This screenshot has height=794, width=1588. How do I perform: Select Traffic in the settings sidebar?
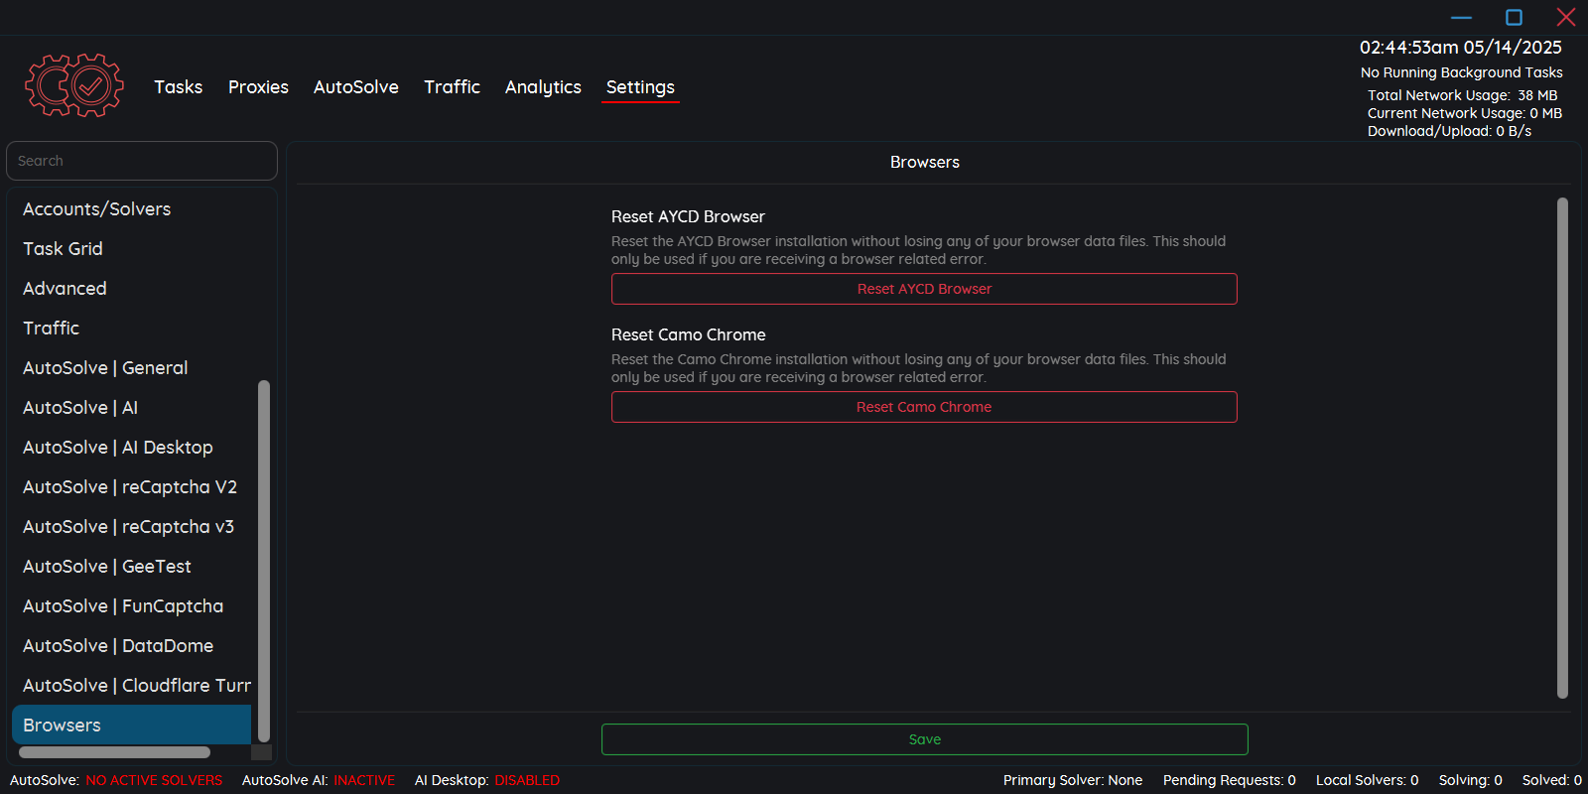[x=132, y=329]
